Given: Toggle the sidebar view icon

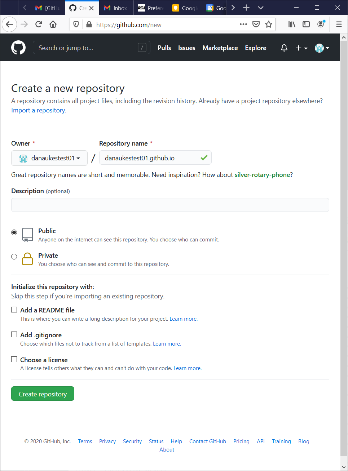Looking at the screenshot, I should (306, 24).
